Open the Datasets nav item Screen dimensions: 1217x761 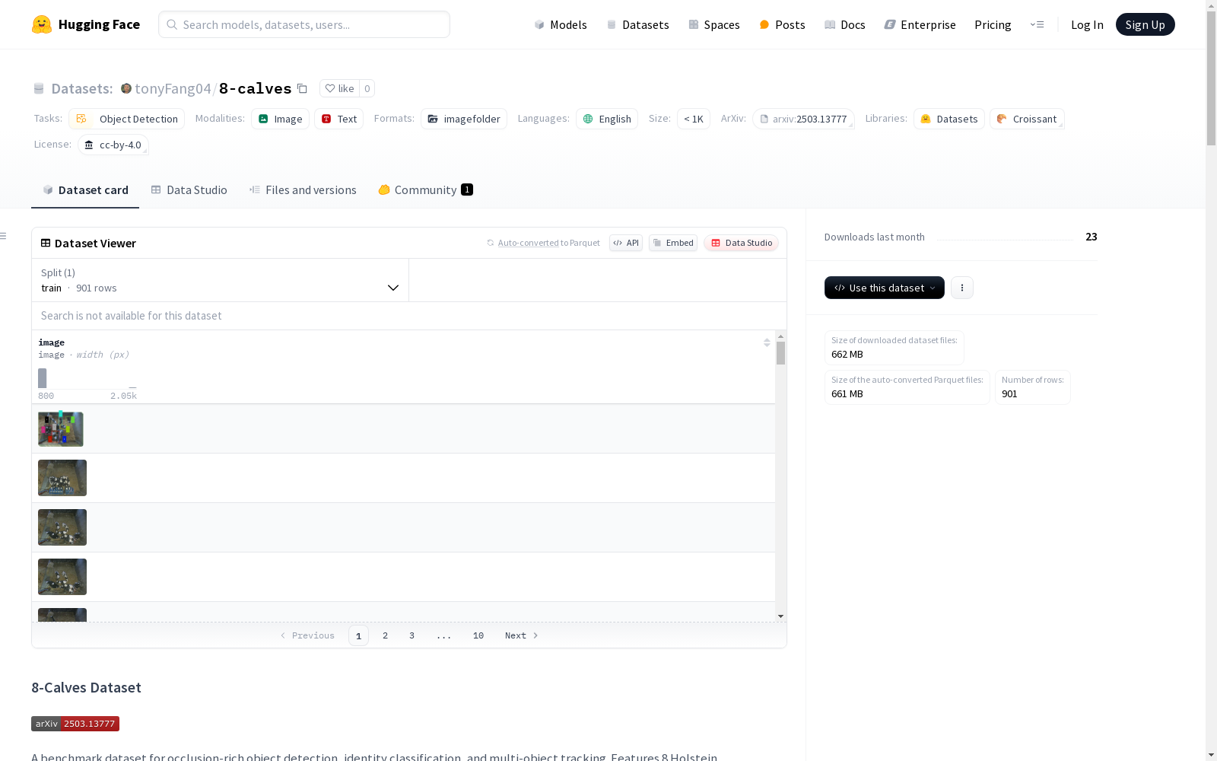(637, 24)
